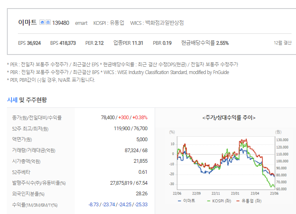
Task: Click the 발행주식수(주)/유동비율(%) row label
Action: click(x=39, y=183)
